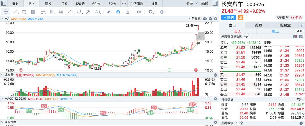Switch to 分时 chart tab
The height and width of the screenshot is (126, 305).
pyautogui.click(x=16, y=3)
